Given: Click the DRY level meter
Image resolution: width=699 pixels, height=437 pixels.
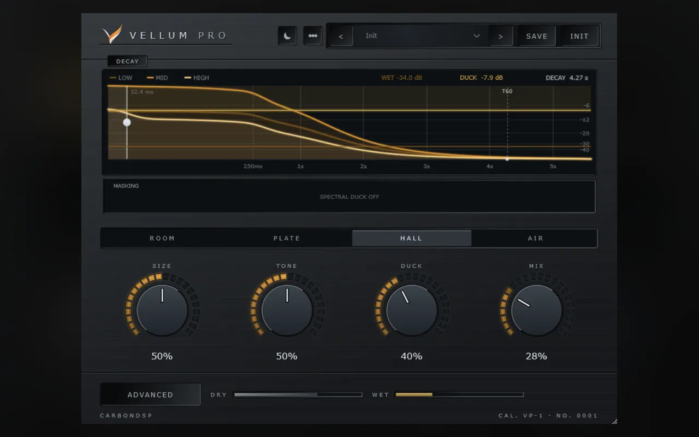Looking at the screenshot, I should click(x=298, y=394).
